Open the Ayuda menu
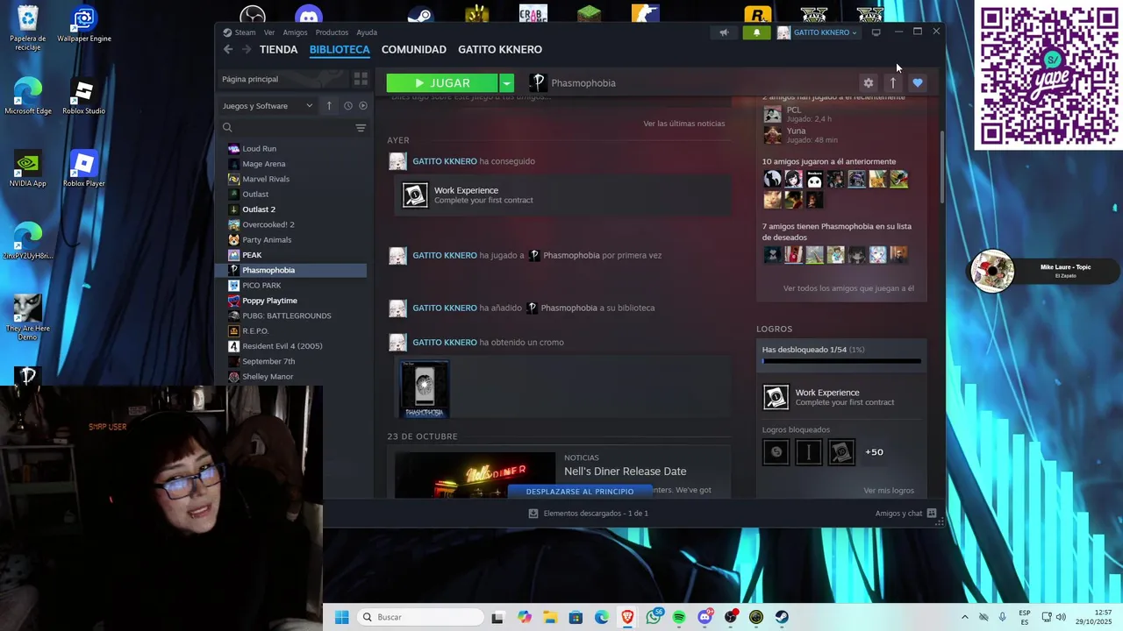This screenshot has height=631, width=1123. point(367,32)
